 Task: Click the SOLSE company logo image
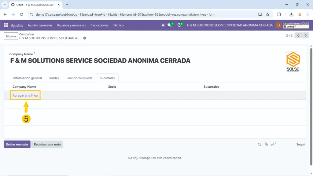pyautogui.click(x=293, y=62)
